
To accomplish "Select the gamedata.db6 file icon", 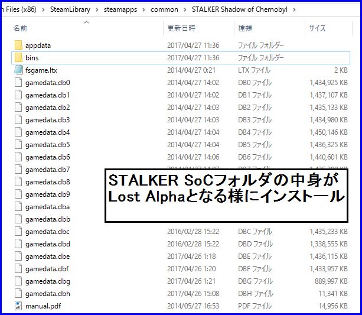I will 18,157.
